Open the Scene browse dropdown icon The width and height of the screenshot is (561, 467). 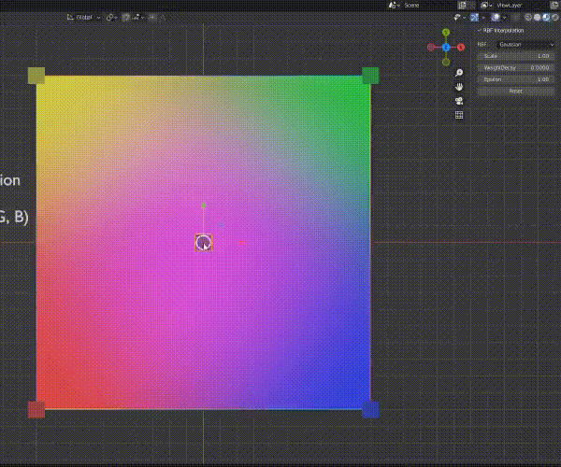point(394,5)
